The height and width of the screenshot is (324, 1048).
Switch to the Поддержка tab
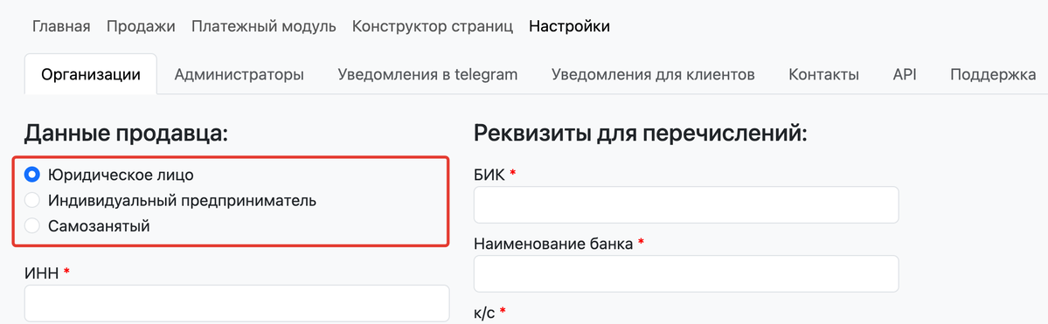[x=993, y=74]
